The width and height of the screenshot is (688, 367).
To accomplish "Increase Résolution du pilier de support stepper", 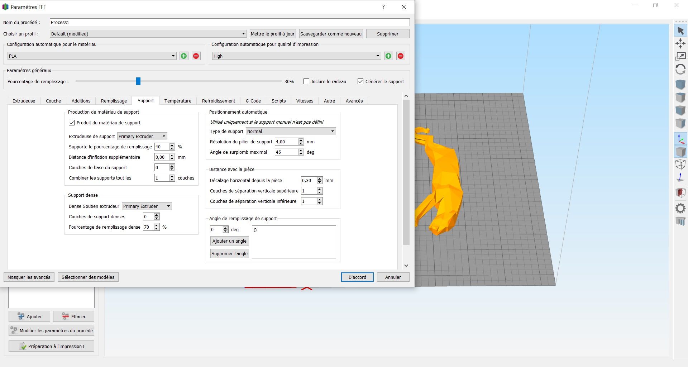I will click(x=301, y=140).
